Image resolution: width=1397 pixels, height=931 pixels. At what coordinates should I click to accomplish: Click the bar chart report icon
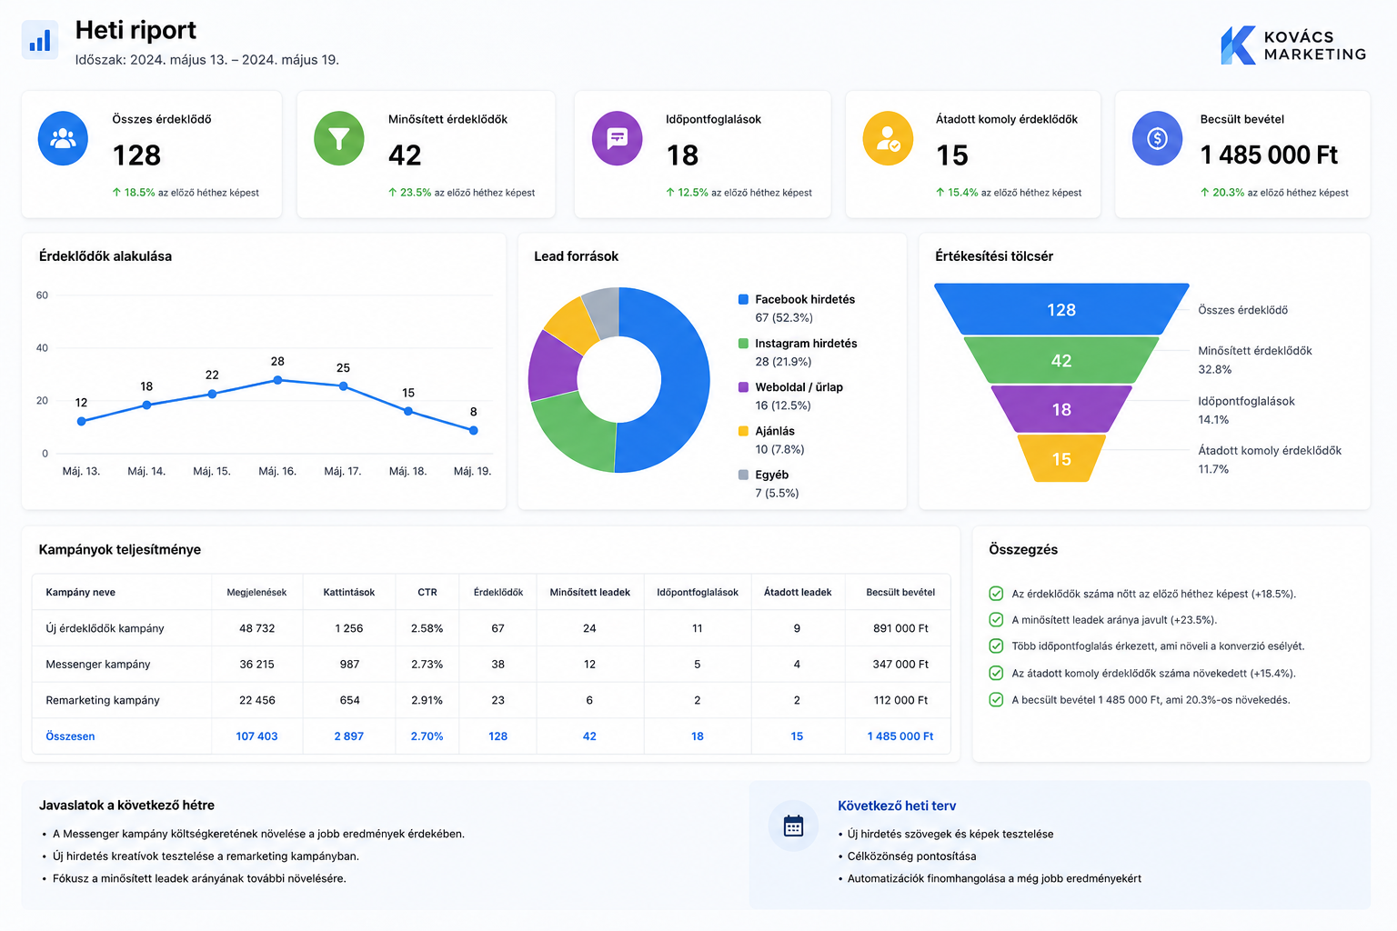40,40
